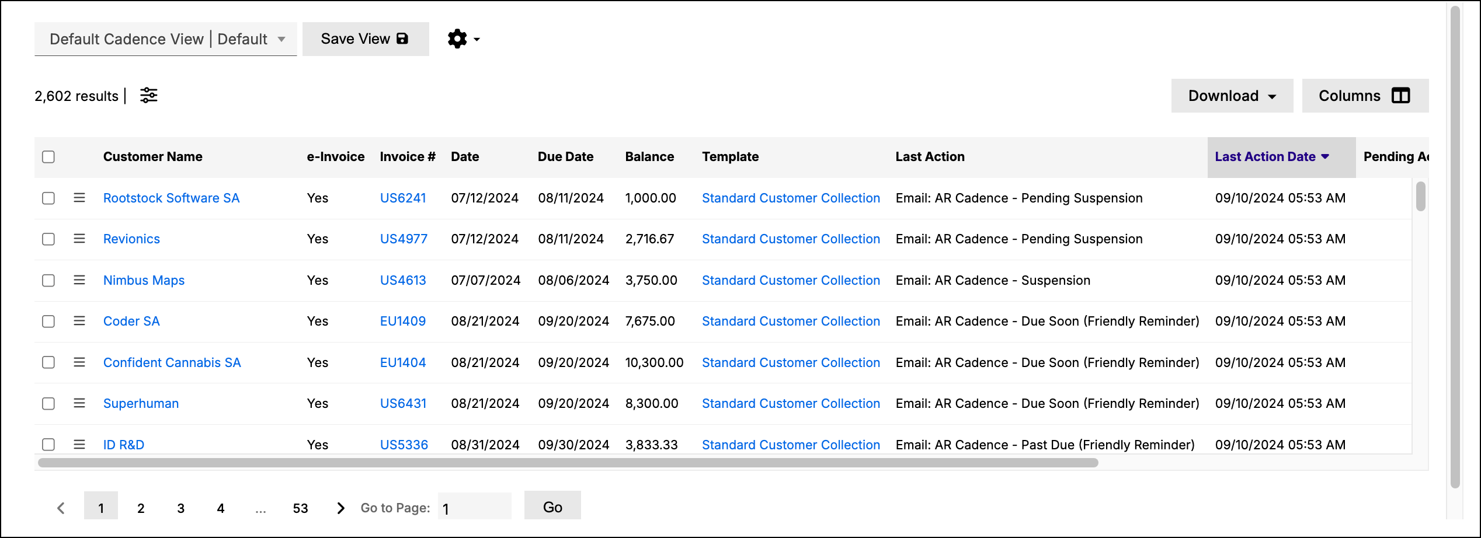1481x538 pixels.
Task: Open invoice EU1404
Action: pyautogui.click(x=403, y=362)
